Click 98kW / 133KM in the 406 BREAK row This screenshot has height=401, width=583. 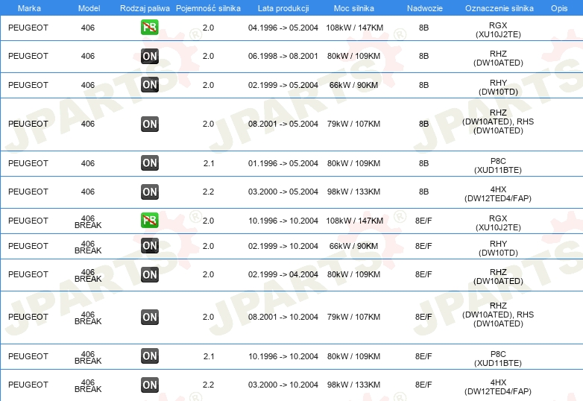[x=353, y=385]
